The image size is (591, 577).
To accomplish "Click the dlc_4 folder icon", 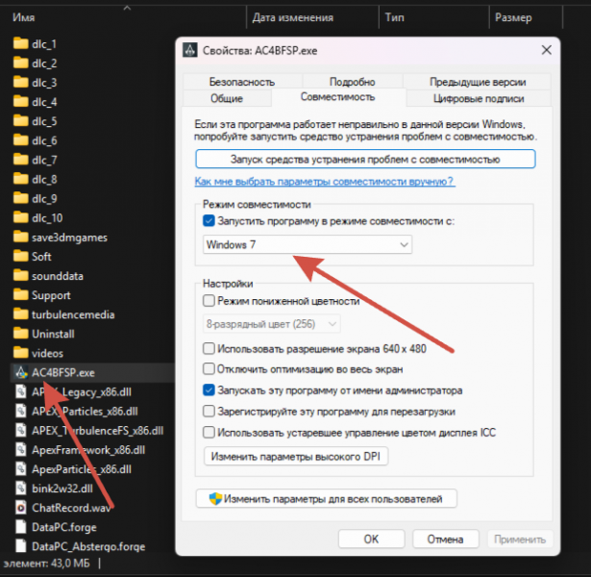I will click(x=21, y=102).
